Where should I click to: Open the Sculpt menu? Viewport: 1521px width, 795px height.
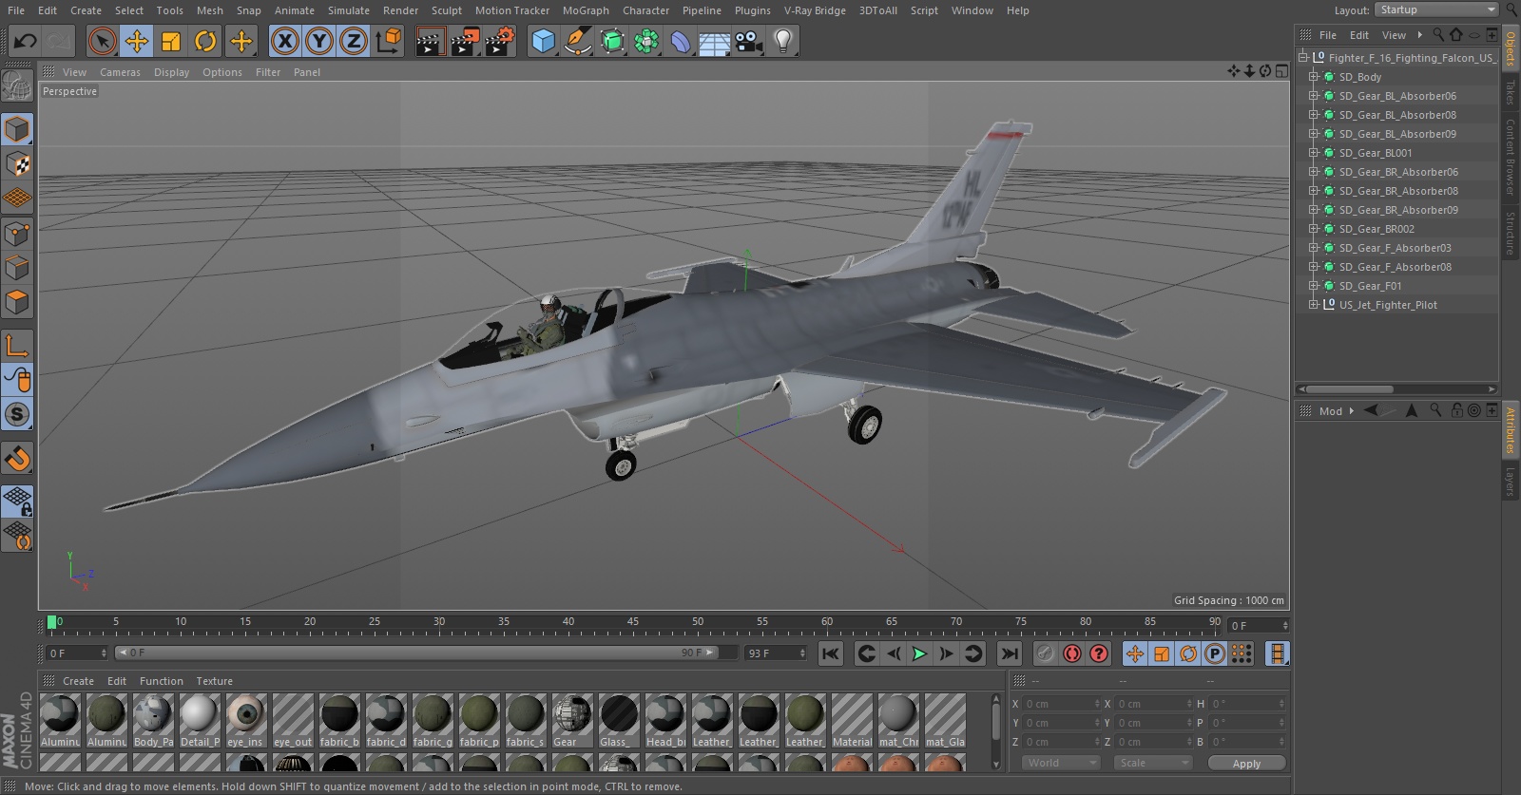click(446, 10)
